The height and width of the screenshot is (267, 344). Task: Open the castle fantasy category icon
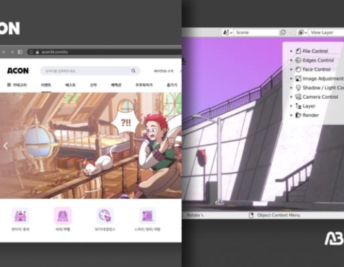pyautogui.click(x=20, y=215)
